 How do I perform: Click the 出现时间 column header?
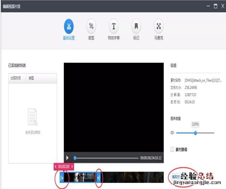16,78
